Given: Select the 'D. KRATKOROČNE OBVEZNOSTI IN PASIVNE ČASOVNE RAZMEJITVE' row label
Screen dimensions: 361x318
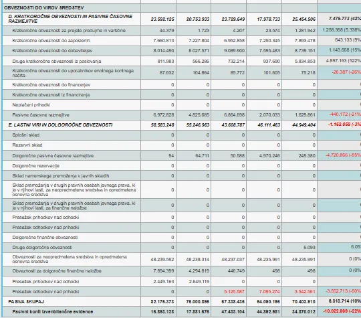Looking at the screenshot, I should [70, 19].
